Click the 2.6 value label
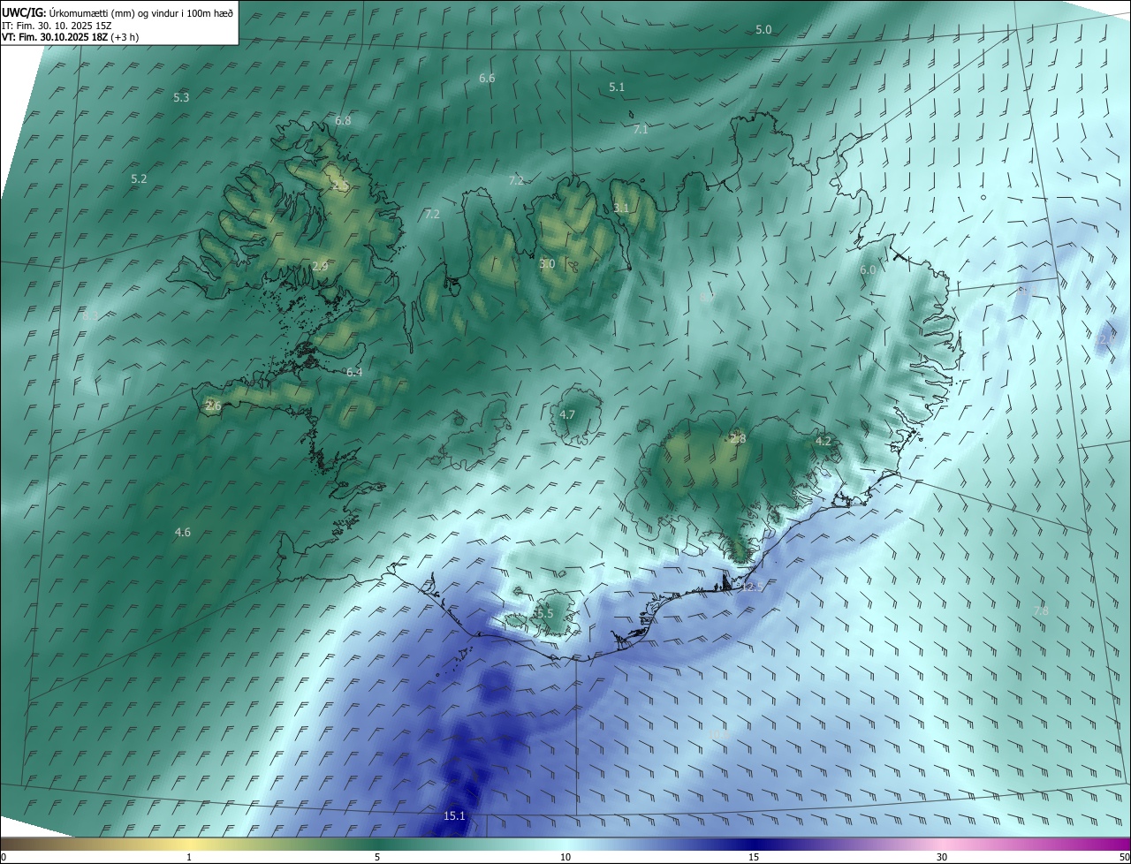This screenshot has height=864, width=1131. pos(213,406)
